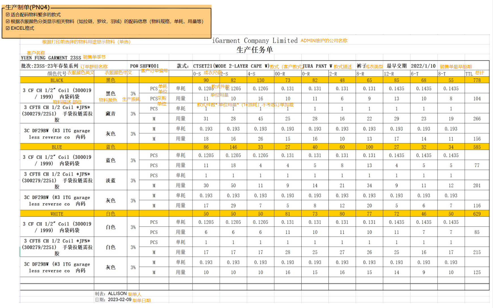Click the 淡蓝 material color cell

click(x=110, y=180)
